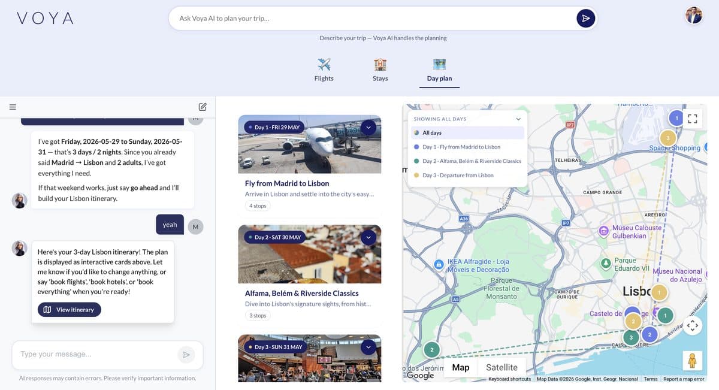Screen dimensions: 719x390
Task: Start a new chat with compose icon
Action: pyautogui.click(x=203, y=107)
